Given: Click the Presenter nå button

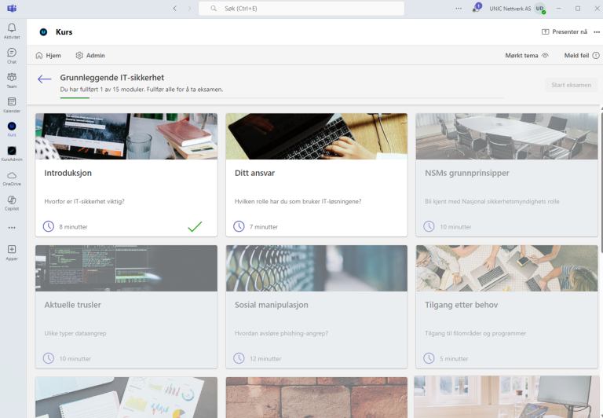Looking at the screenshot, I should pos(565,32).
